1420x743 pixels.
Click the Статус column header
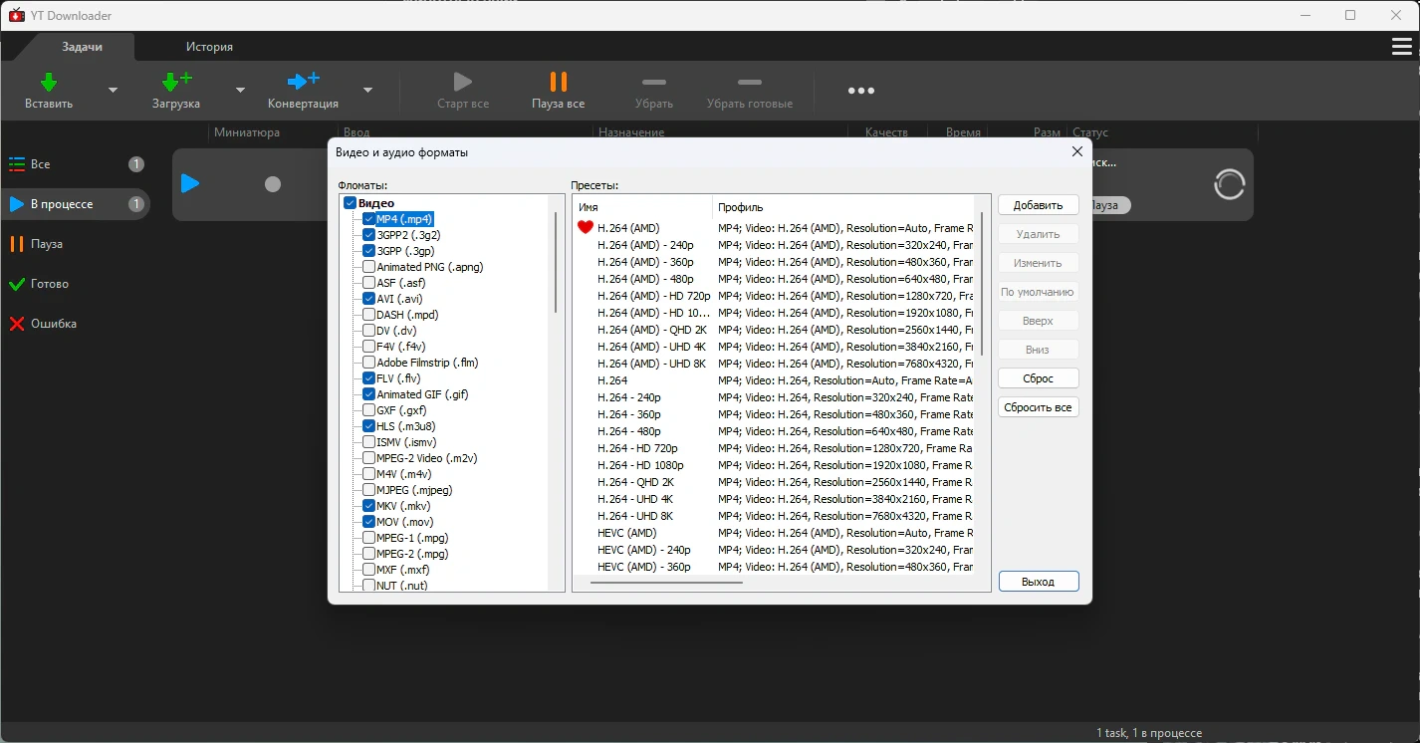(1090, 132)
